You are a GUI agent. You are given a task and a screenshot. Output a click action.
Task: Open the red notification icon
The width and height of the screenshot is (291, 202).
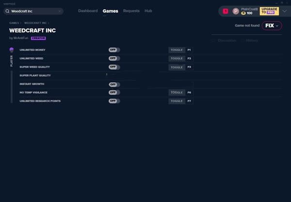click(x=226, y=11)
